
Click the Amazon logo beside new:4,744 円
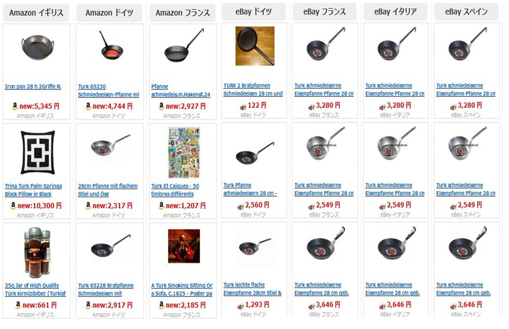(88, 106)
